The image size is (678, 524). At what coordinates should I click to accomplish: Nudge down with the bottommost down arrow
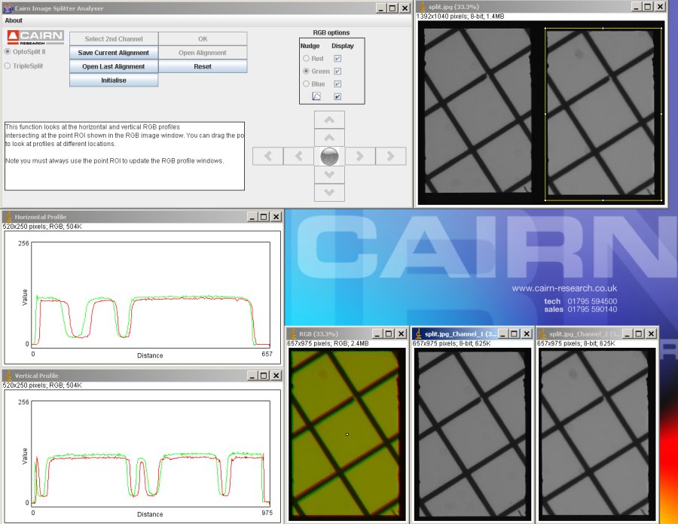(329, 192)
